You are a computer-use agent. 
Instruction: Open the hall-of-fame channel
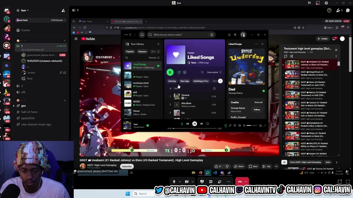pos(41,112)
